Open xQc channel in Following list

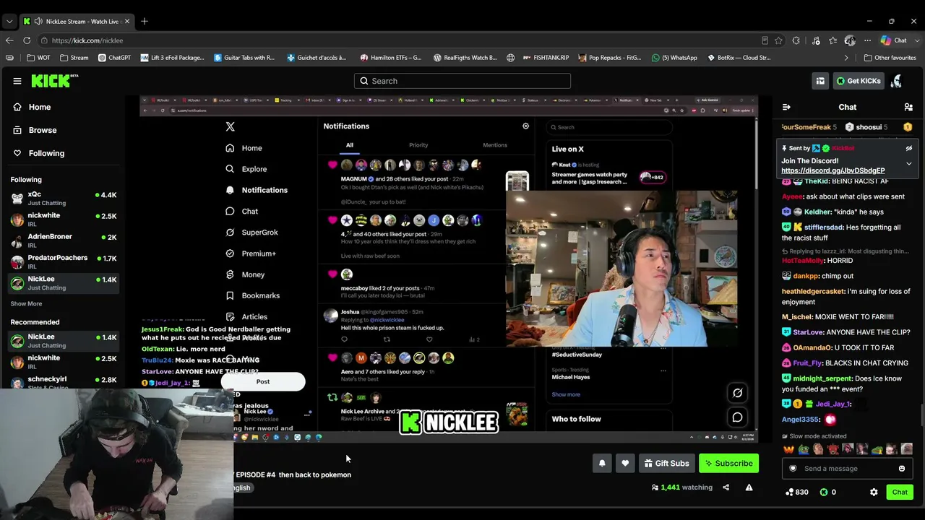64,199
